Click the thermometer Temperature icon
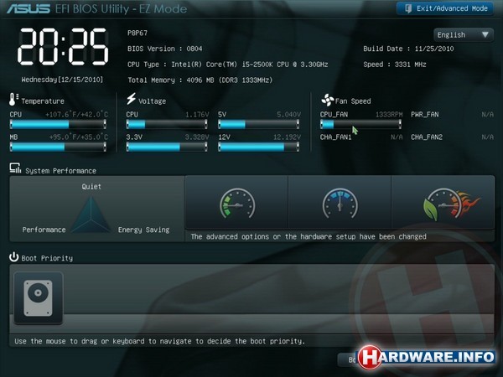This screenshot has height=377, width=503. [x=13, y=100]
